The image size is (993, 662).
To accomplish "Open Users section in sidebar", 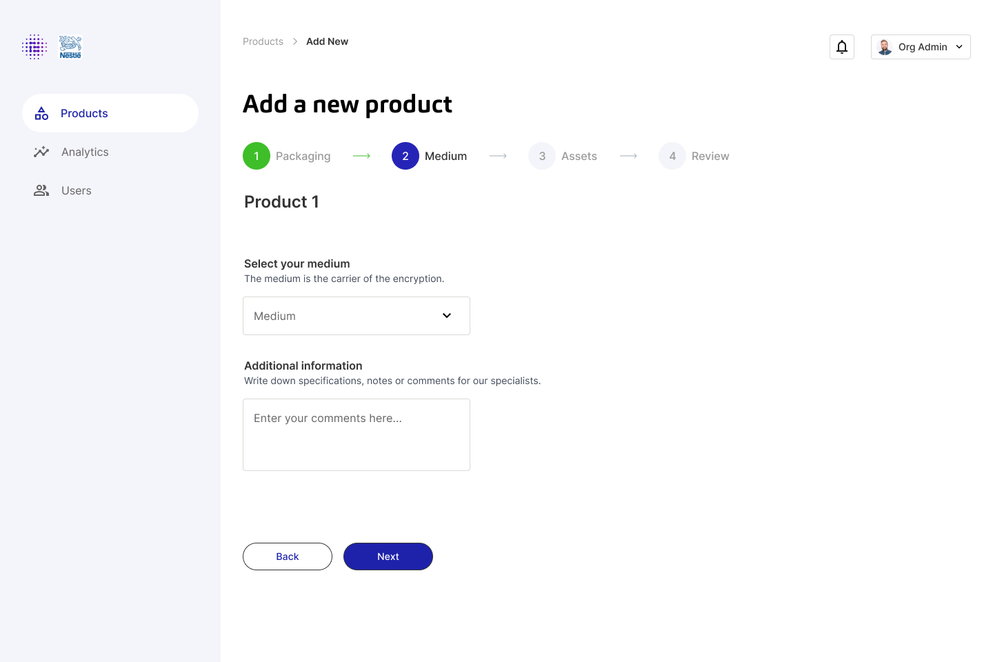I will 76,190.
